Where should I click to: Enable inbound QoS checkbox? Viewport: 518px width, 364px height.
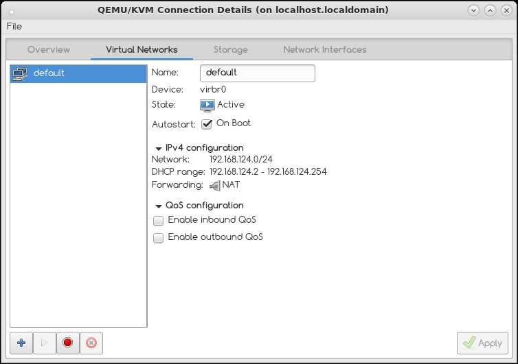[x=158, y=221]
